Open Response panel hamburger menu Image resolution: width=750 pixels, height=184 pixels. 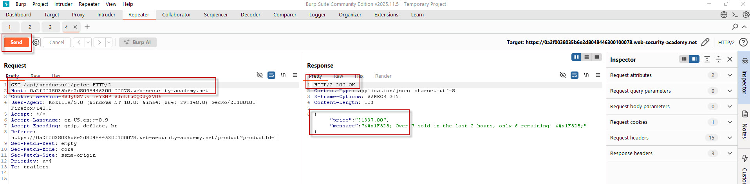tap(598, 75)
